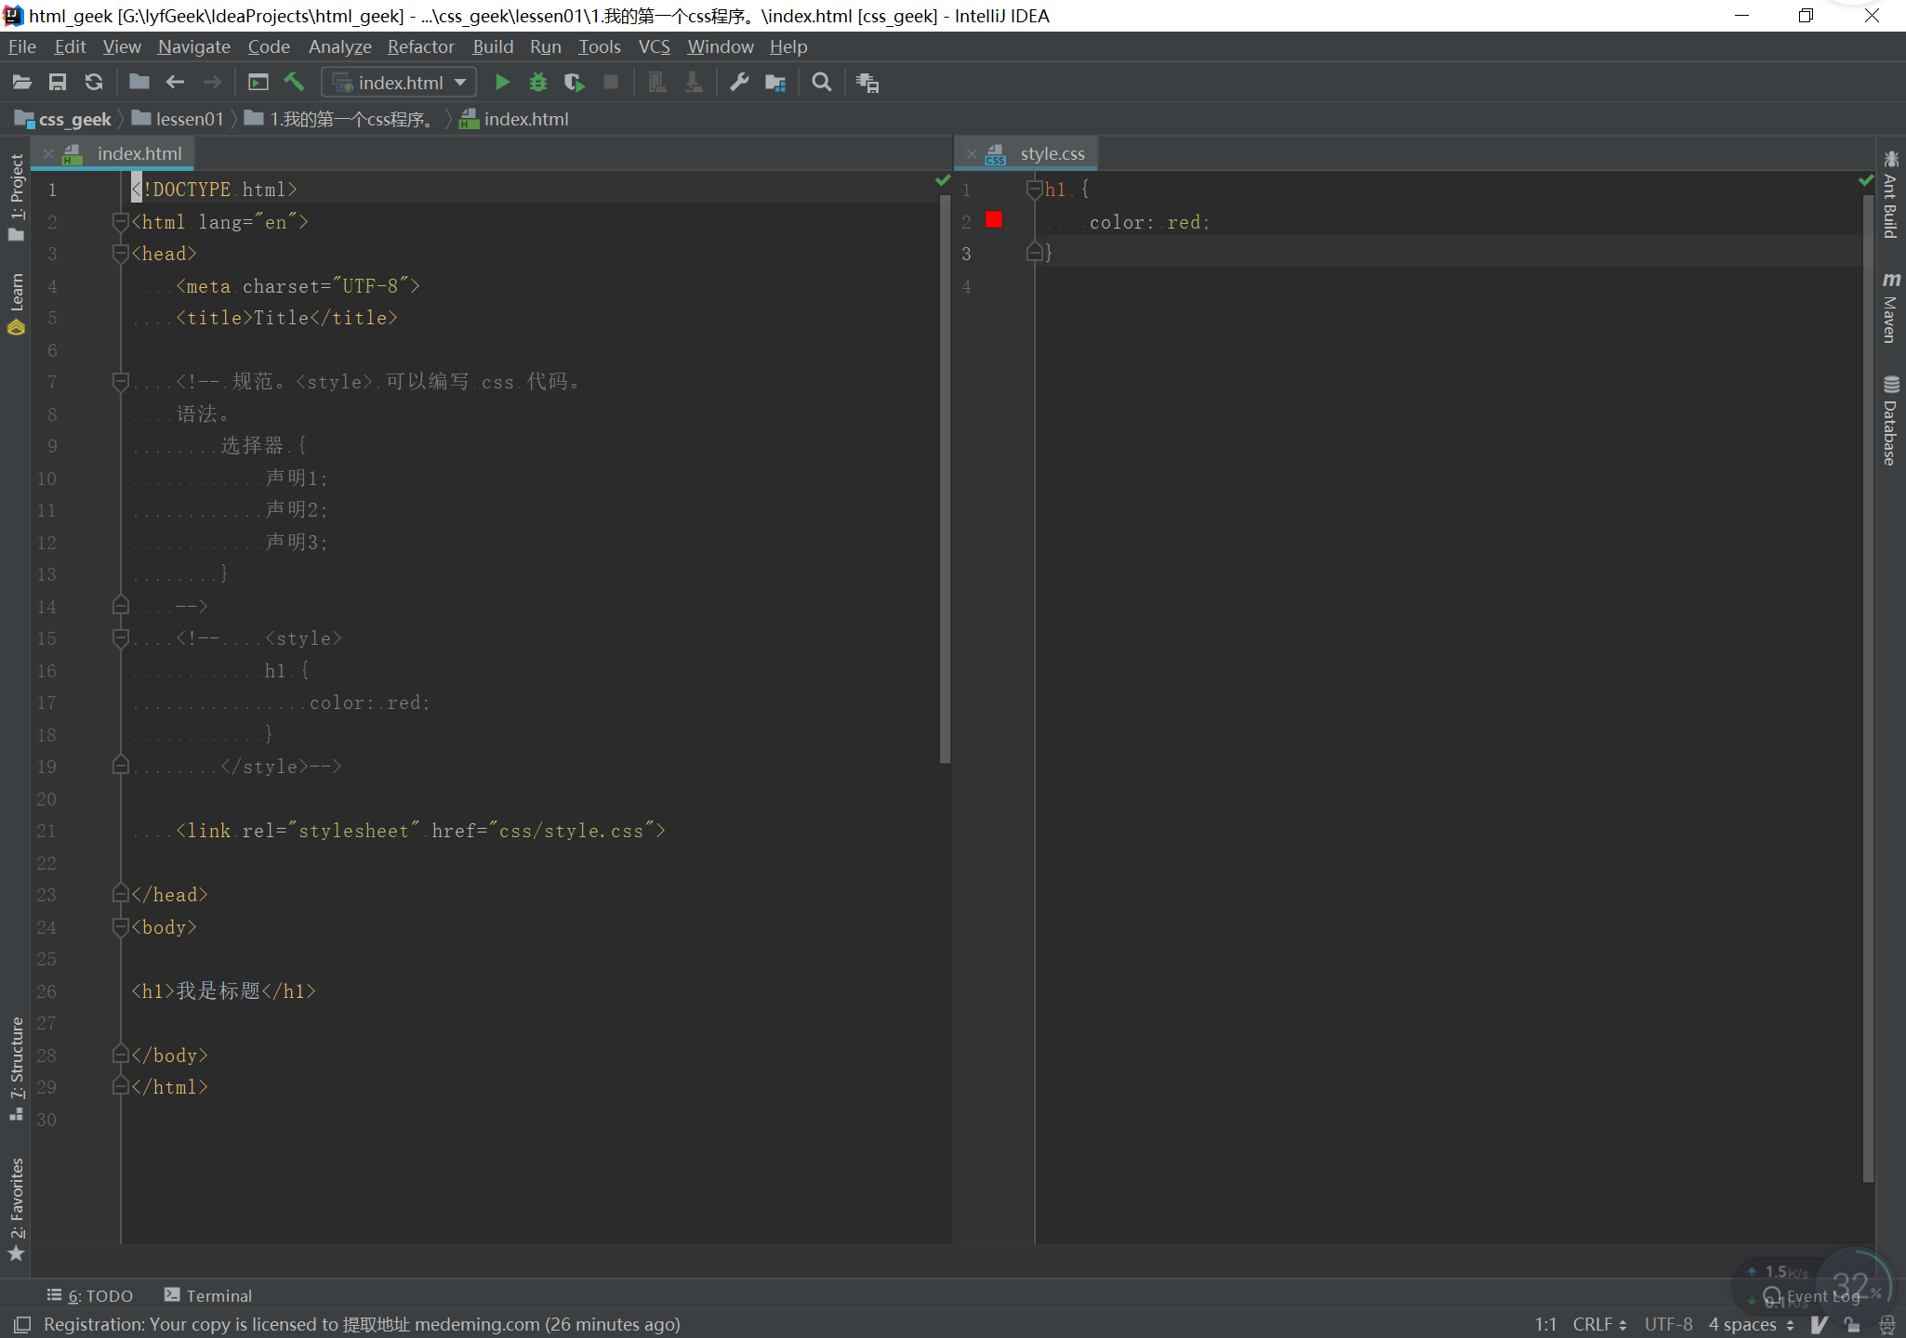The height and width of the screenshot is (1338, 1906).
Task: Toggle read-only lock icon in status bar
Action: point(1852,1324)
